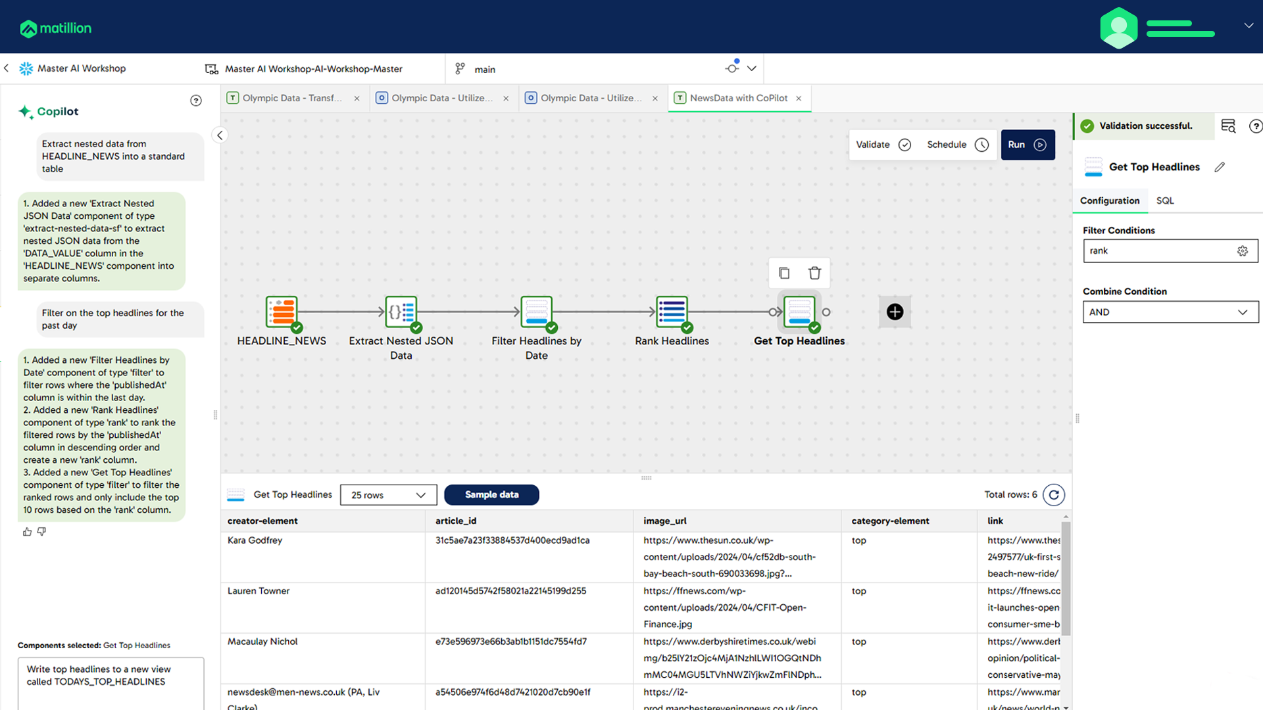Screen dimensions: 1263x710
Task: Click the Copilot help question mark
Action: [x=195, y=100]
